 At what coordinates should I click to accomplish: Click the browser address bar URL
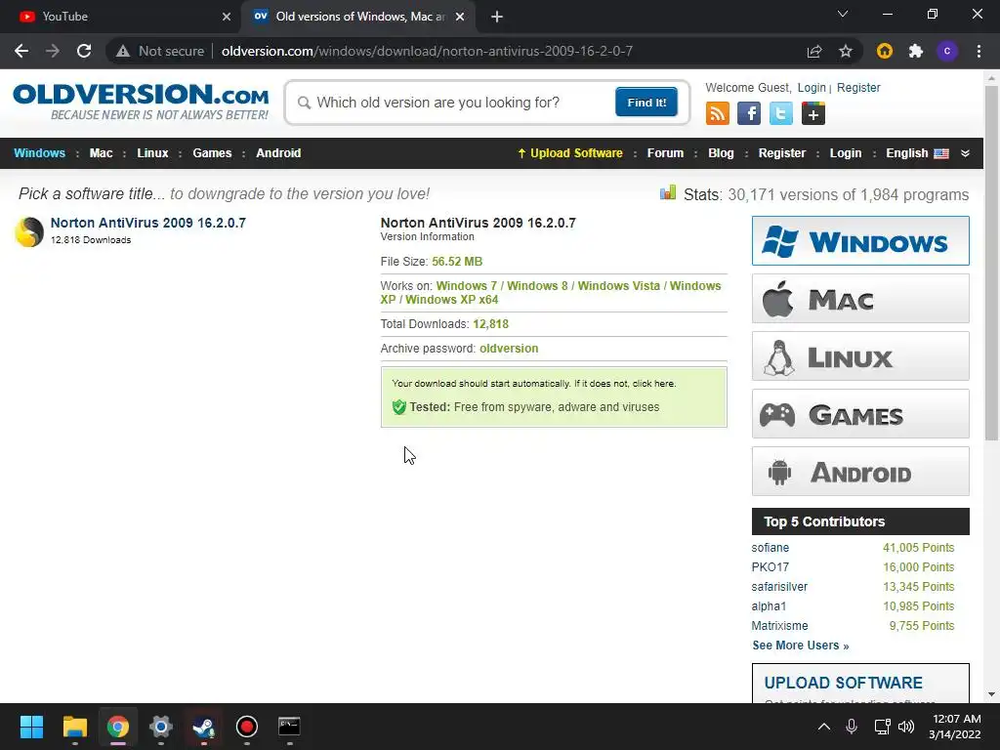click(x=427, y=51)
